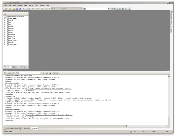Select the liblas_test project in tree
The height and width of the screenshot is (137, 176).
click(12, 36)
